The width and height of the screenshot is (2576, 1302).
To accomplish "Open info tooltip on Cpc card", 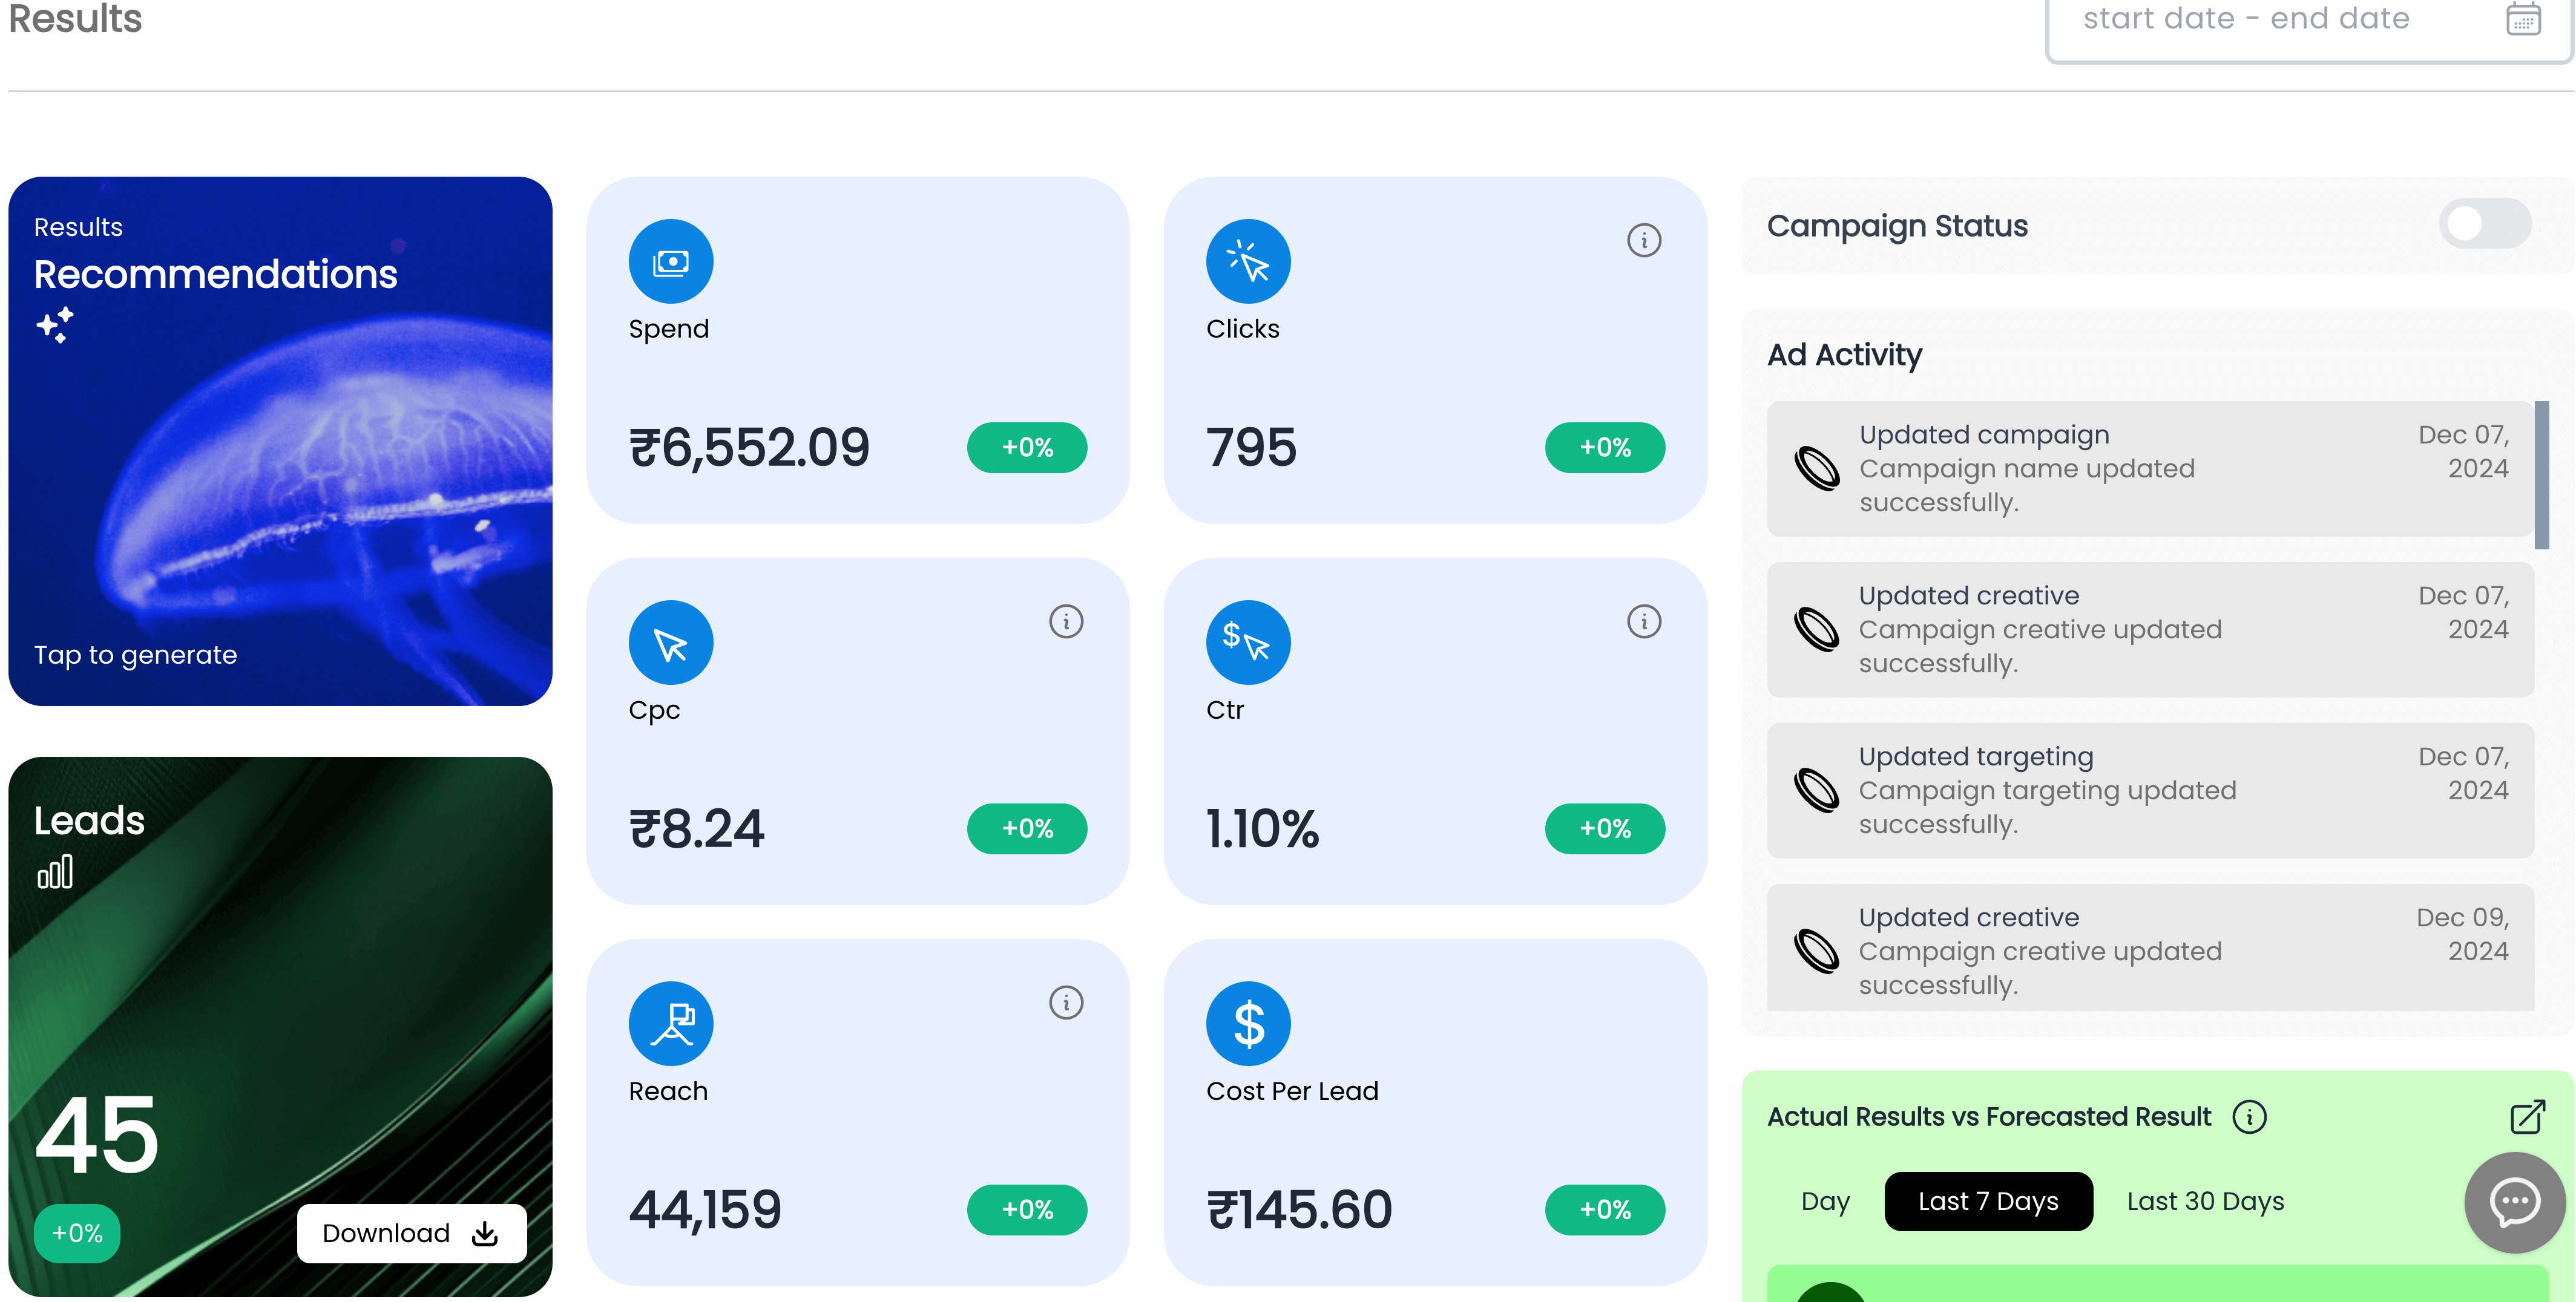I will click(x=1065, y=621).
